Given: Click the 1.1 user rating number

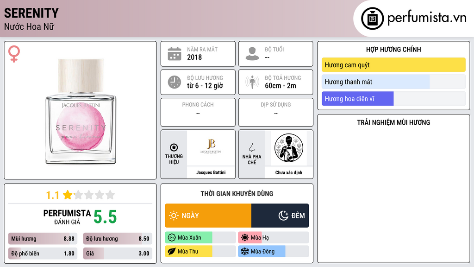Looking at the screenshot, I should coord(52,195).
